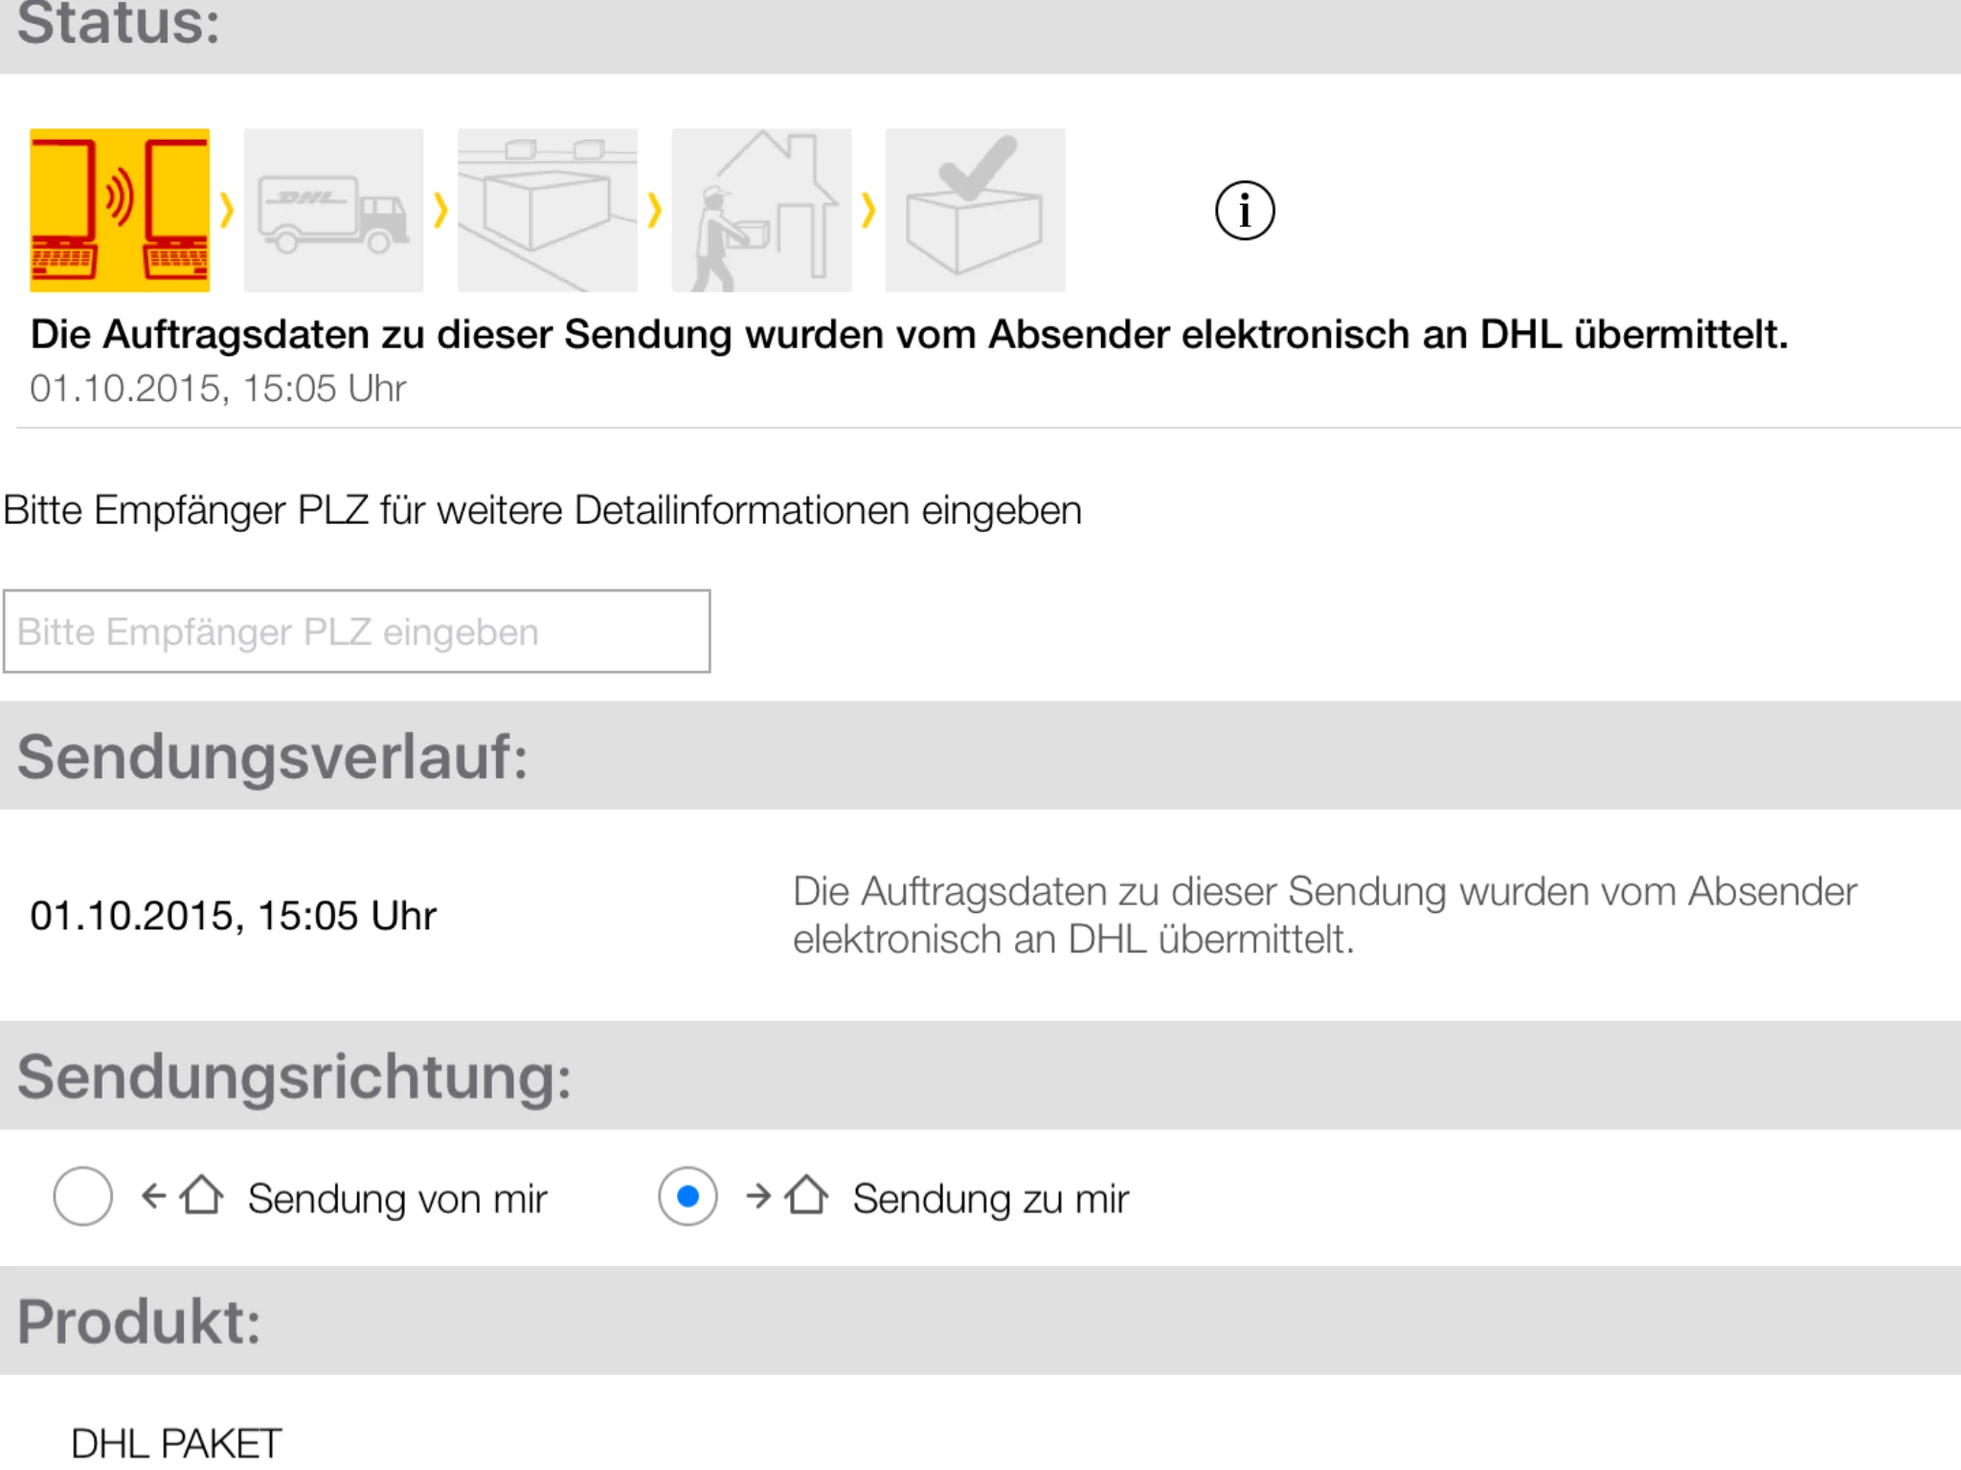Select the Sendung zu mir radio button
This screenshot has width=1961, height=1470.
click(687, 1196)
